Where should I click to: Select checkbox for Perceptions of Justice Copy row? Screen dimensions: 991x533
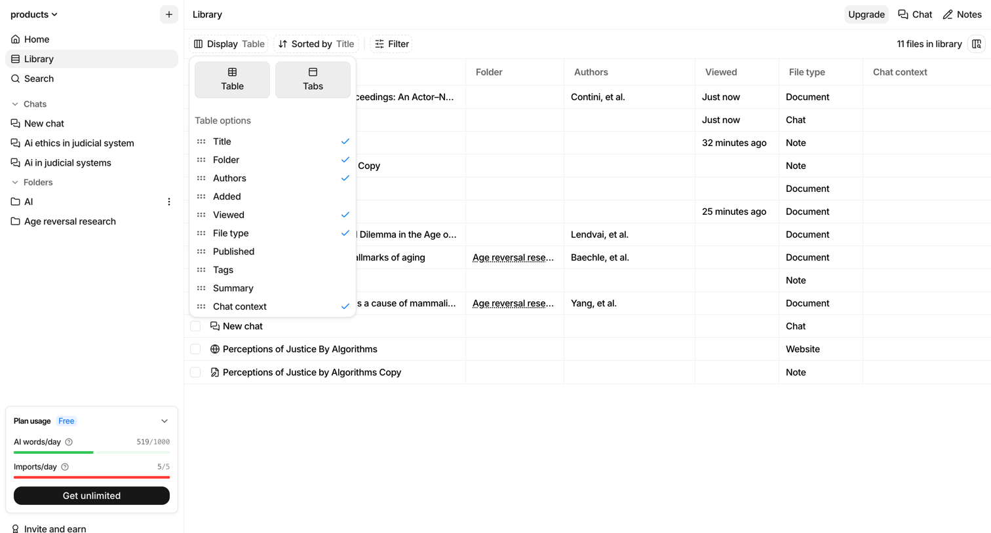point(195,373)
